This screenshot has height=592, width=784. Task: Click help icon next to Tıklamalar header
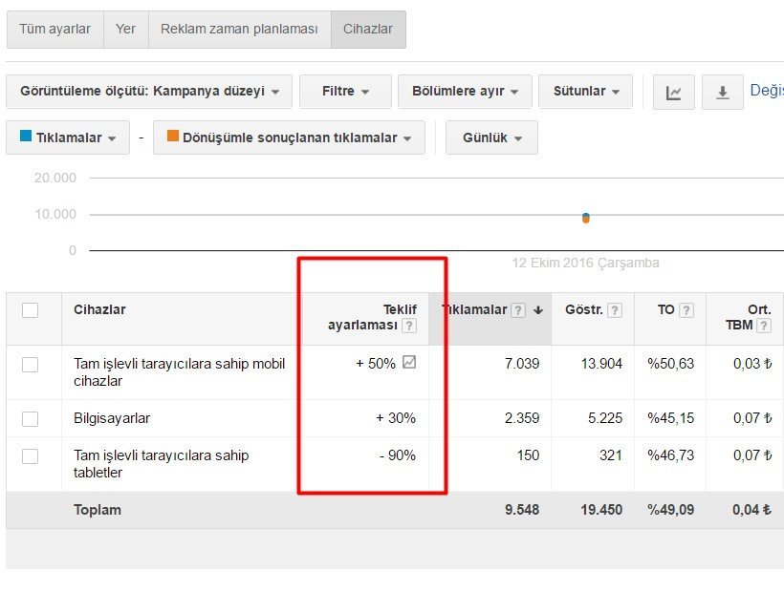518,310
